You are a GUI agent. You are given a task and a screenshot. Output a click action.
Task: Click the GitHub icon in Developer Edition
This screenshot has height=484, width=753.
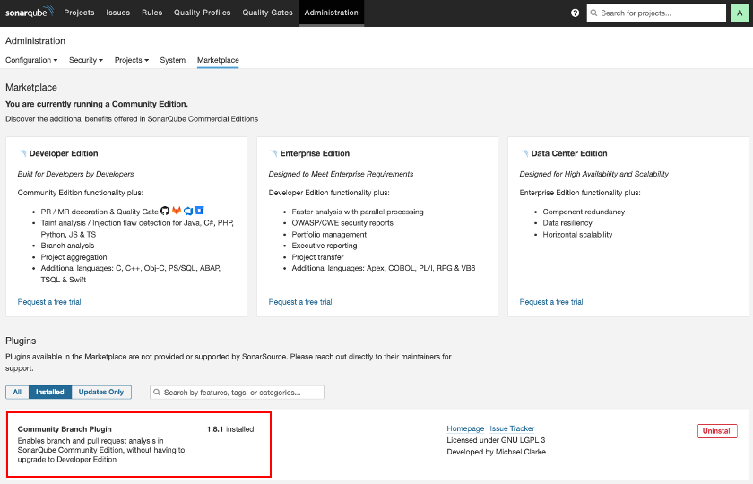click(165, 211)
